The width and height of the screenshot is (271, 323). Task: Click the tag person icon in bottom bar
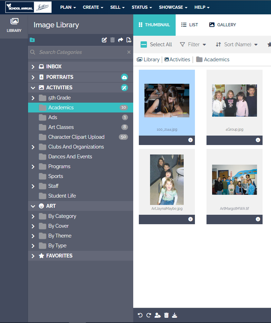tap(157, 315)
